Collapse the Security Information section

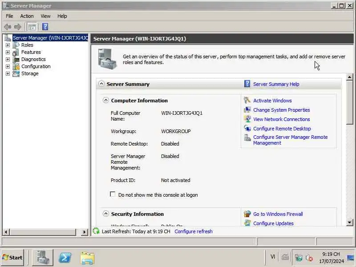105,214
